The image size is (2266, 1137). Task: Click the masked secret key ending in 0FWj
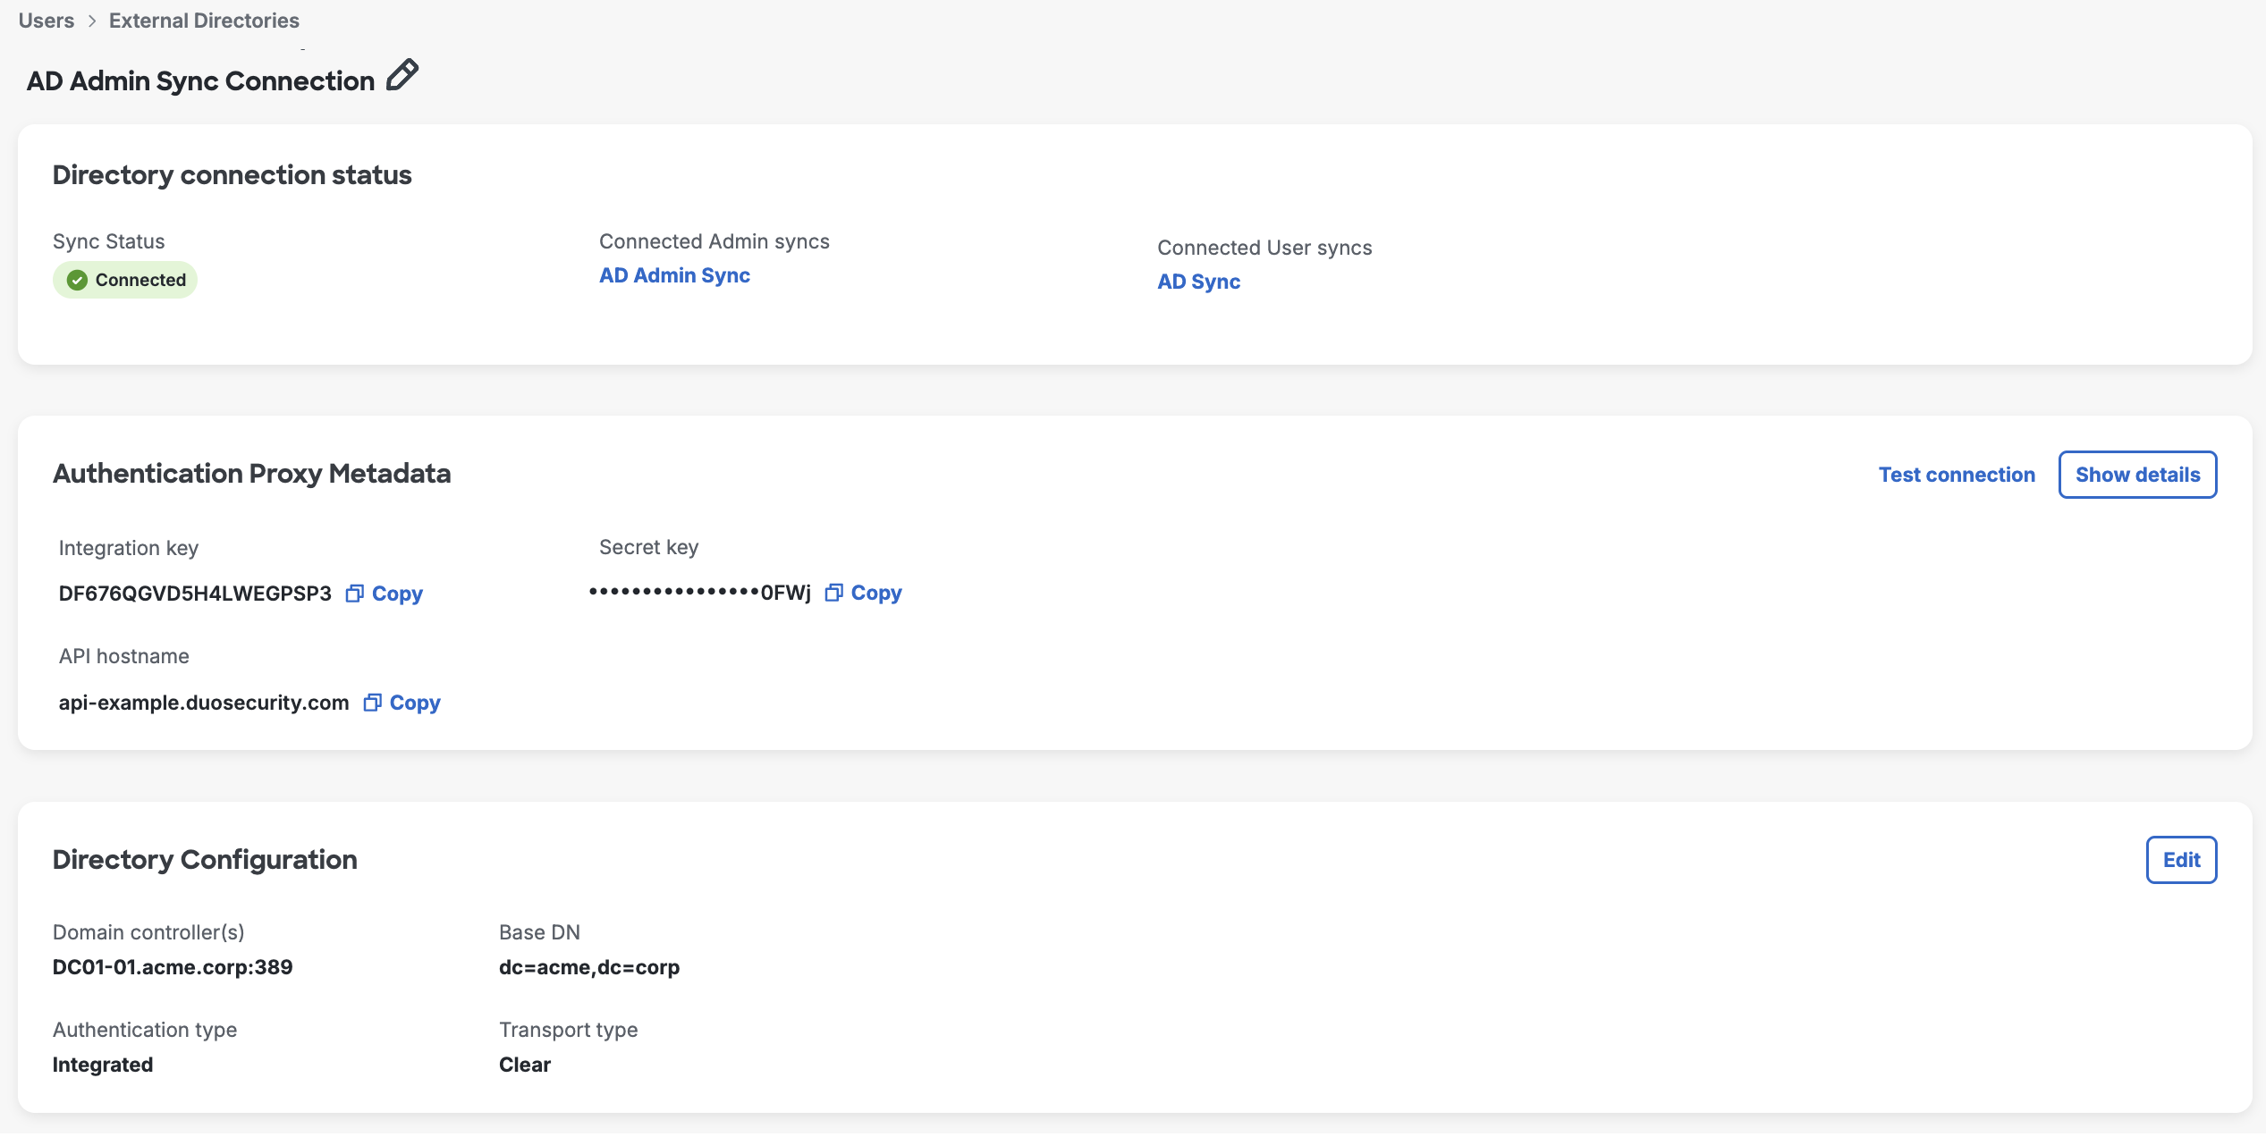[699, 593]
